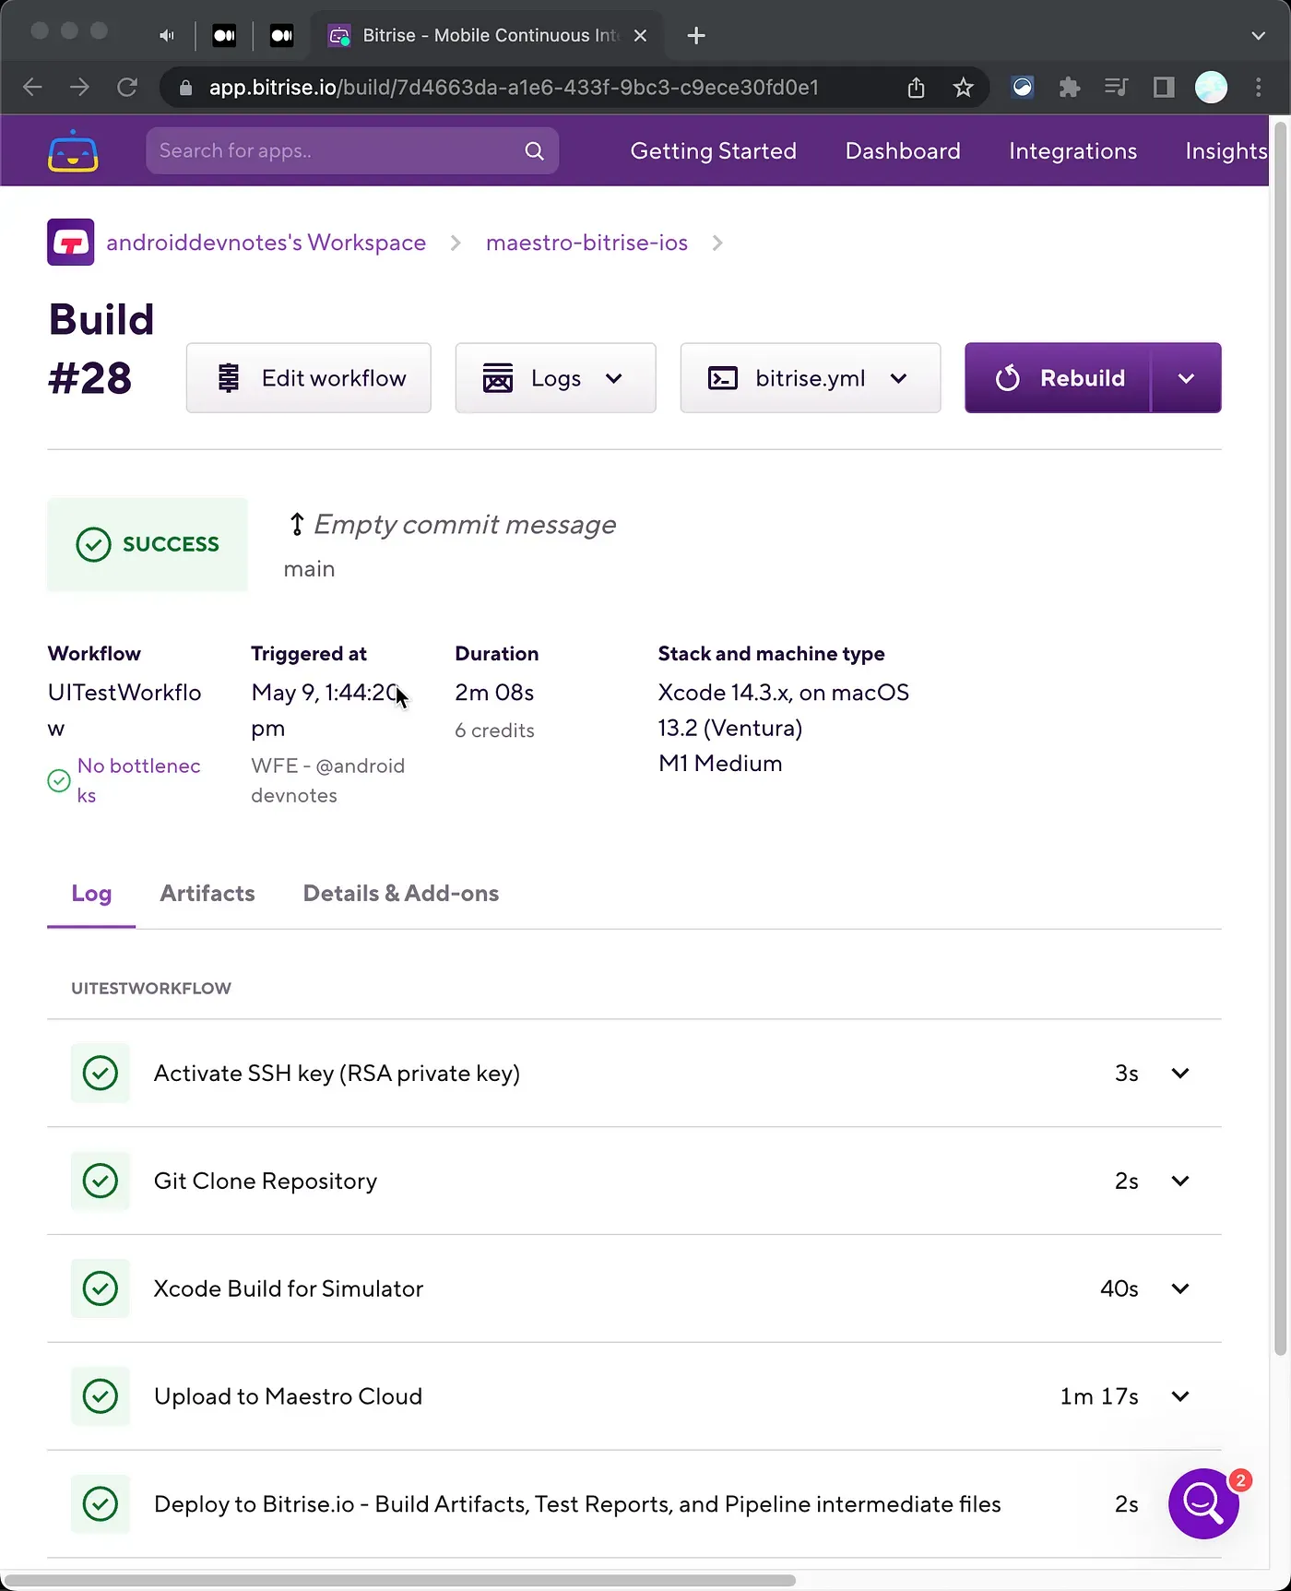Click the workspace avatar icon
This screenshot has height=1591, width=1291.
coord(70,243)
